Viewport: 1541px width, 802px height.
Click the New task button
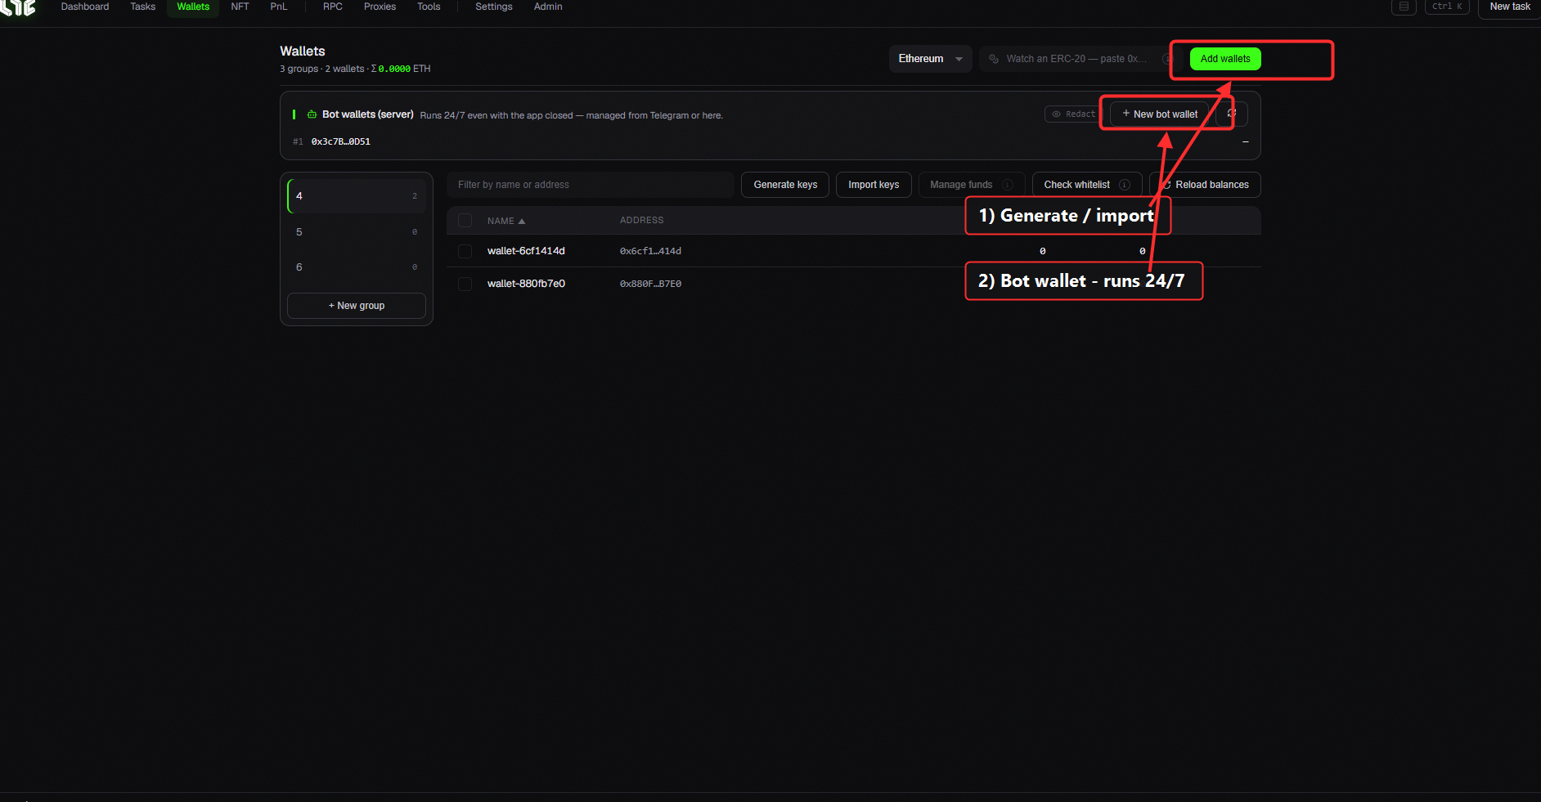pyautogui.click(x=1509, y=7)
